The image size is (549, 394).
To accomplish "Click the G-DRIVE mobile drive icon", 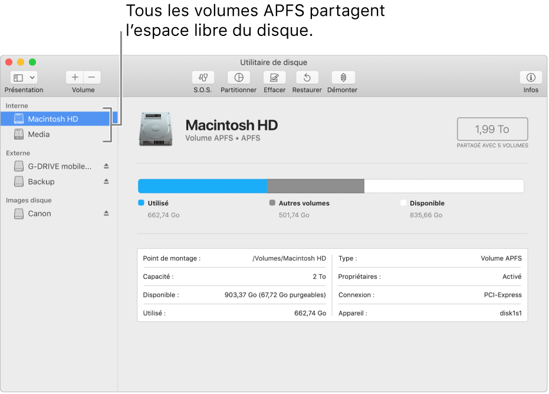I will click(x=19, y=166).
